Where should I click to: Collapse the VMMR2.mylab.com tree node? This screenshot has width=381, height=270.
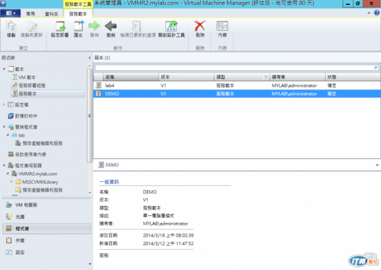8,173
